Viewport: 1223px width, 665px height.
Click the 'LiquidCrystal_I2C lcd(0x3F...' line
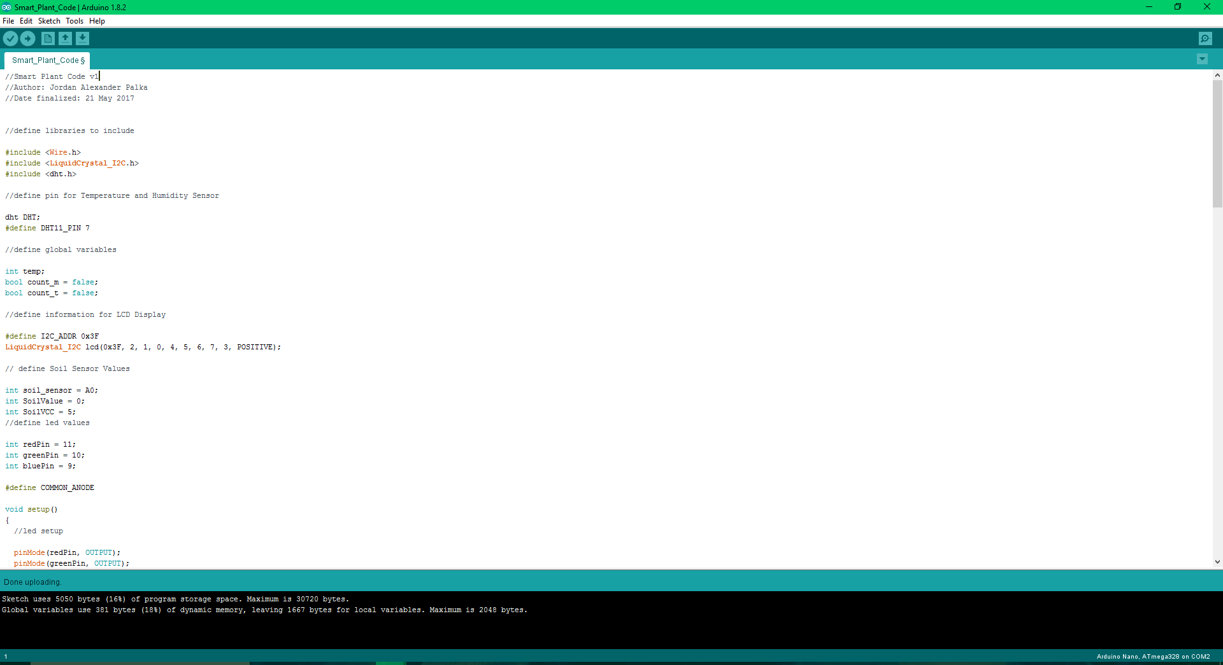(143, 347)
